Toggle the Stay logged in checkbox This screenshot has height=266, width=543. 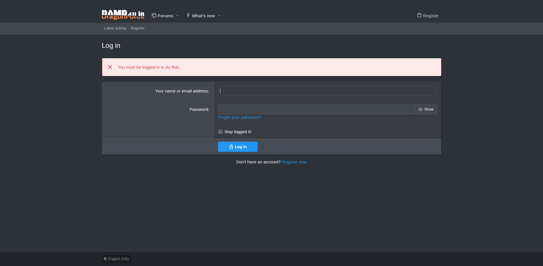pos(220,132)
